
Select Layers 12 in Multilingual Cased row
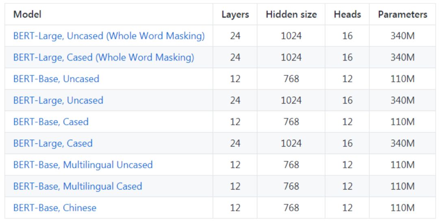click(x=235, y=186)
